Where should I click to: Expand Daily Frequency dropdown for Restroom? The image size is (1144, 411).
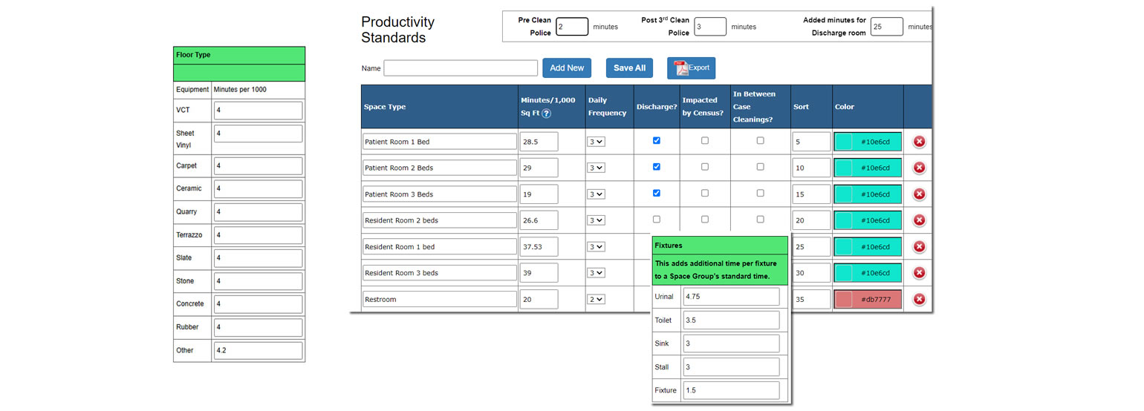click(596, 300)
